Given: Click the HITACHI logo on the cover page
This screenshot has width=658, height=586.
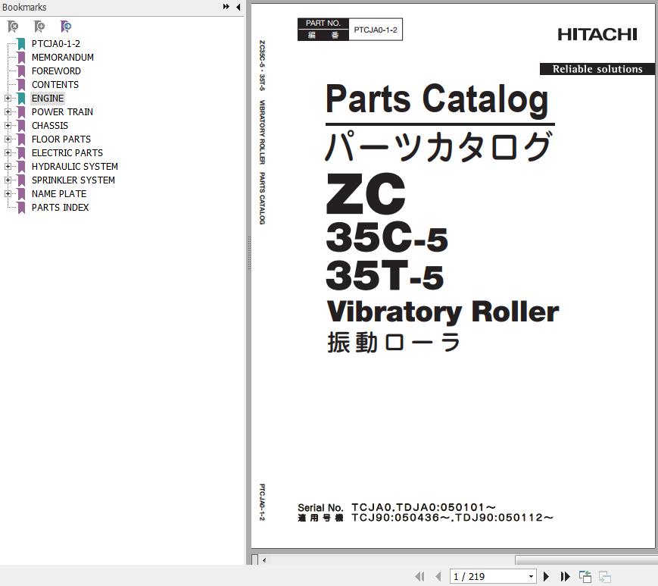Looking at the screenshot, I should tap(597, 34).
